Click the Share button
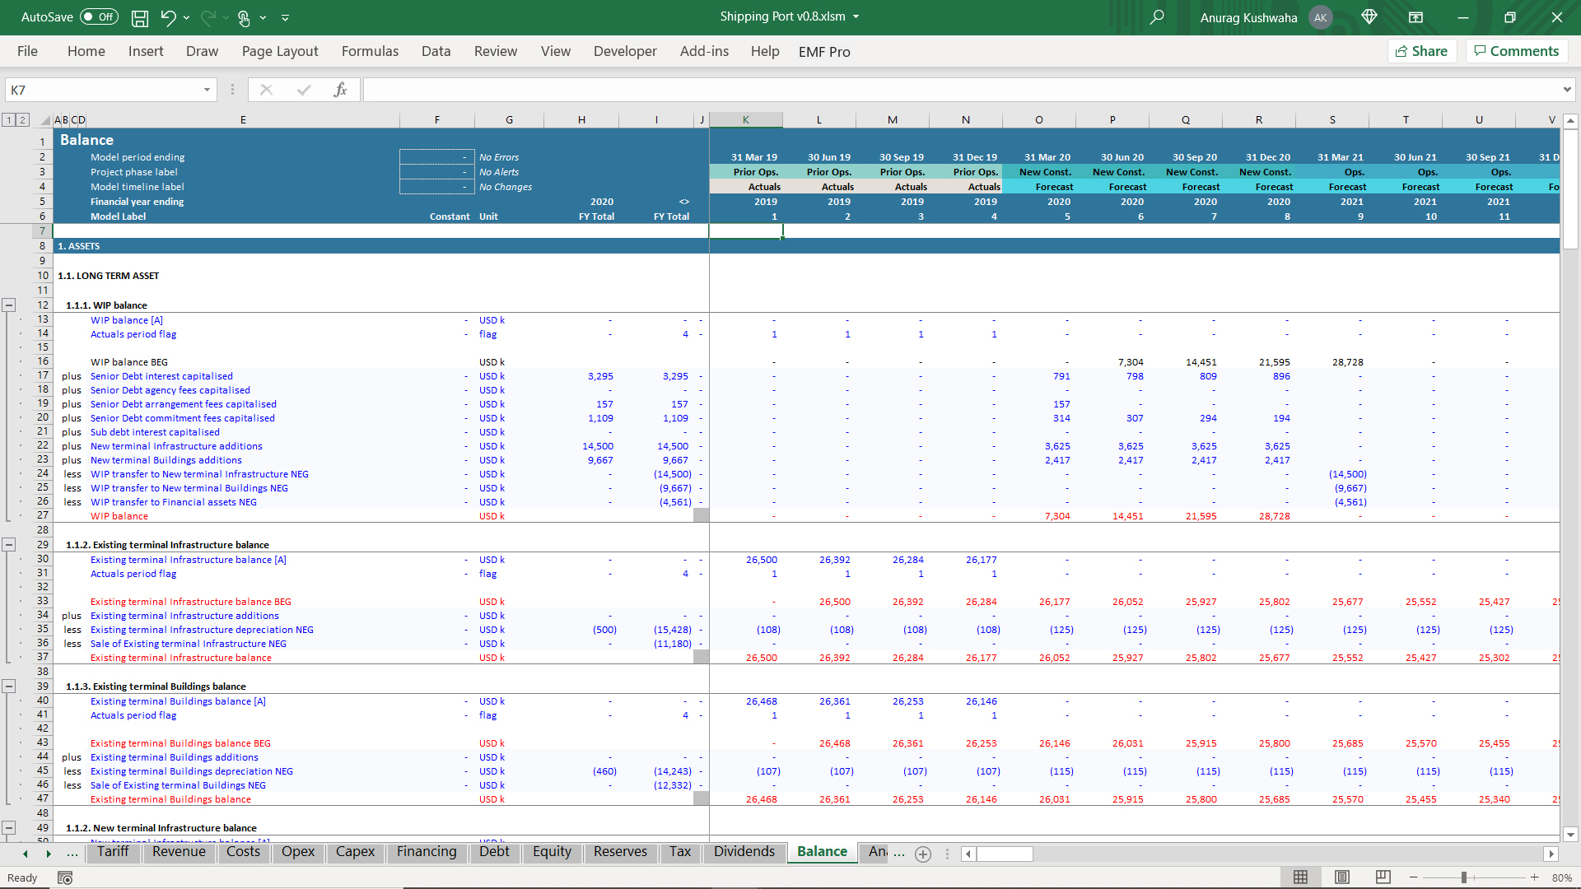 click(1422, 51)
